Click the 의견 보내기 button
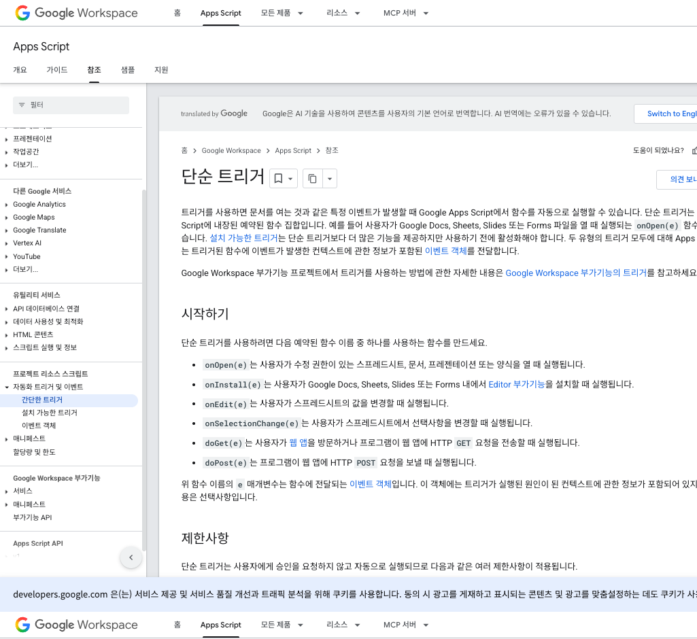697x639 pixels. pyautogui.click(x=677, y=179)
